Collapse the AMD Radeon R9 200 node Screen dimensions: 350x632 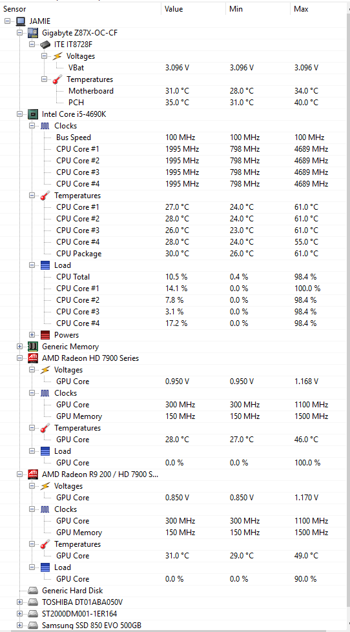click(19, 474)
